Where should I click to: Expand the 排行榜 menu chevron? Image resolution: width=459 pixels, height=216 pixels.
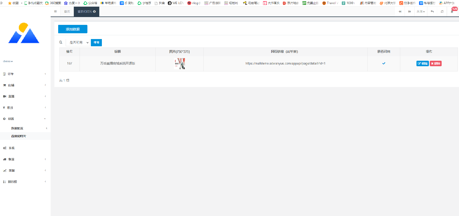coord(45,182)
